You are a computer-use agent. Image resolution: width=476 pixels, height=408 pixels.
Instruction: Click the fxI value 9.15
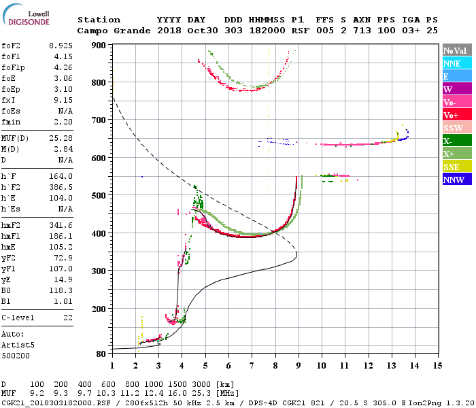point(63,100)
